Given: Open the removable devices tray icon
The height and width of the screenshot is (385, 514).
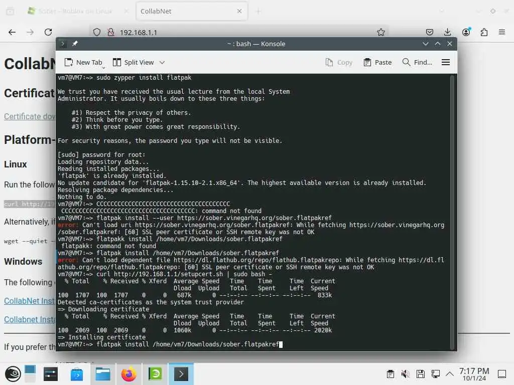Looking at the screenshot, I should pos(421,374).
